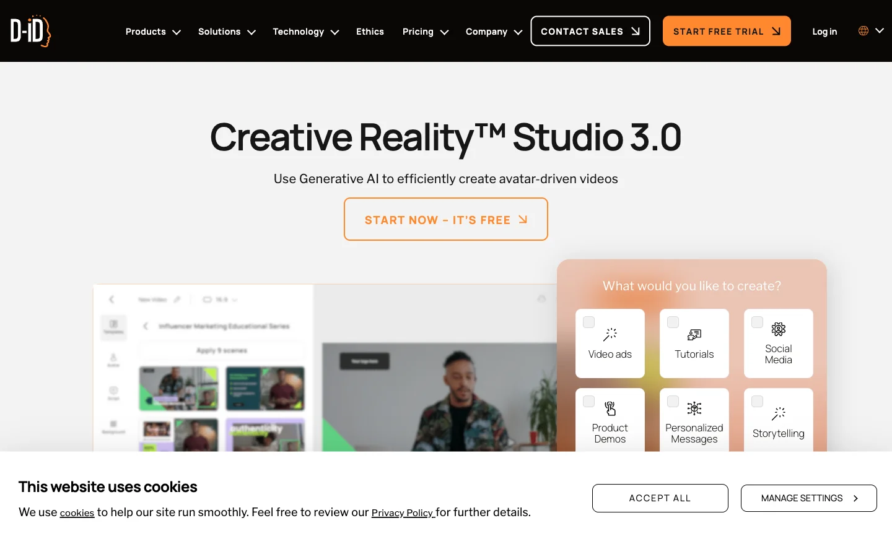Check the Personalized Messages checkbox
Image resolution: width=892 pixels, height=557 pixels.
tap(673, 402)
